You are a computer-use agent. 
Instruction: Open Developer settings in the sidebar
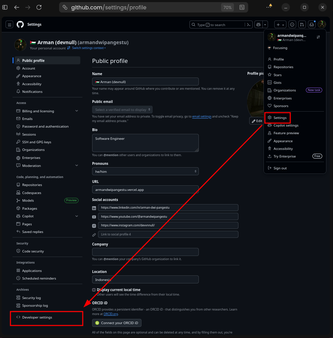click(x=37, y=317)
